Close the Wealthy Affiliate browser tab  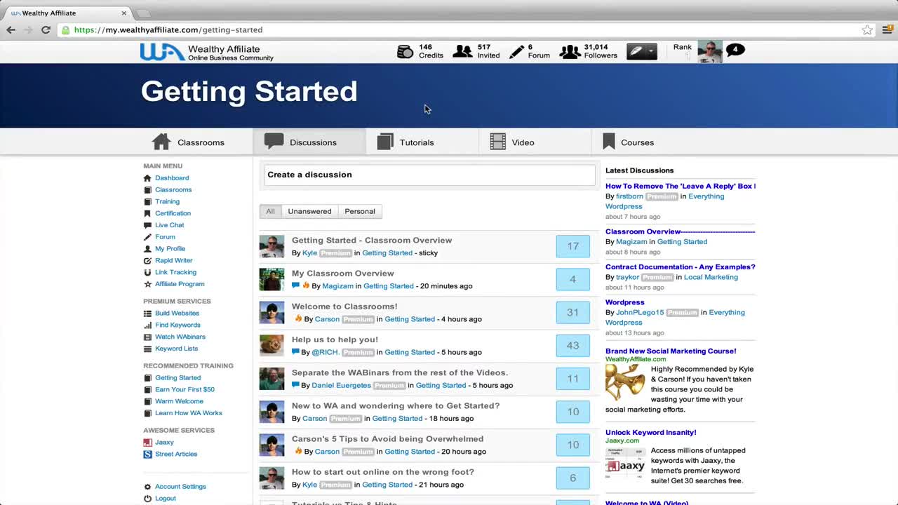tap(124, 13)
